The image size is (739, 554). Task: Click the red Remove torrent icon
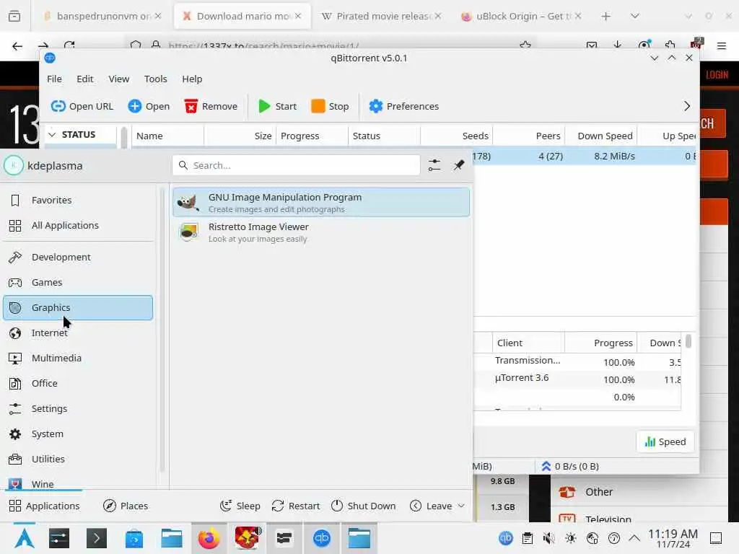click(191, 107)
